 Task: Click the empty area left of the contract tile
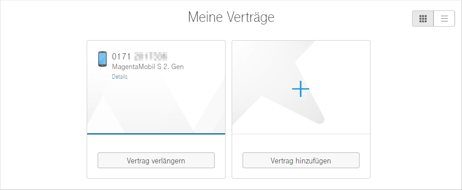click(x=44, y=109)
